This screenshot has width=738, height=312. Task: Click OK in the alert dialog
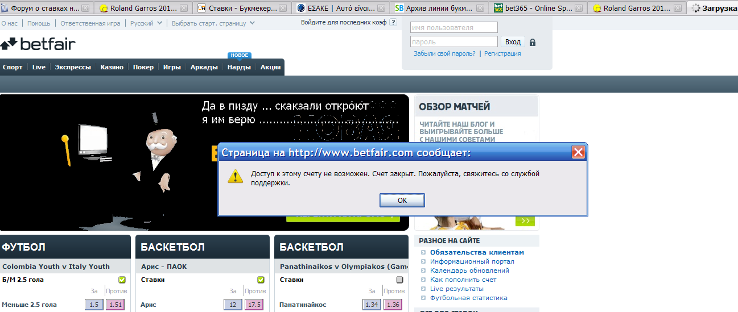pyautogui.click(x=402, y=200)
